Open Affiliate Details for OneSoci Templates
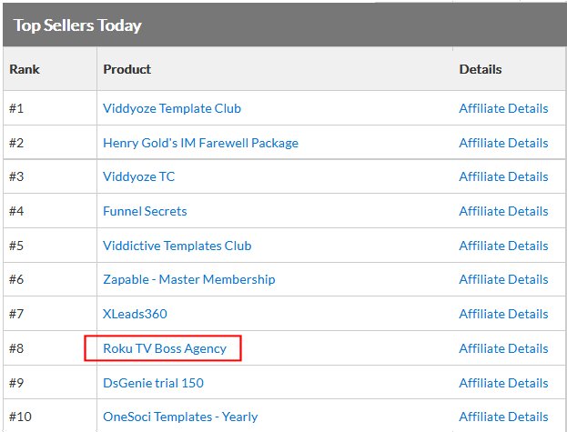This screenshot has width=567, height=432. [x=503, y=417]
